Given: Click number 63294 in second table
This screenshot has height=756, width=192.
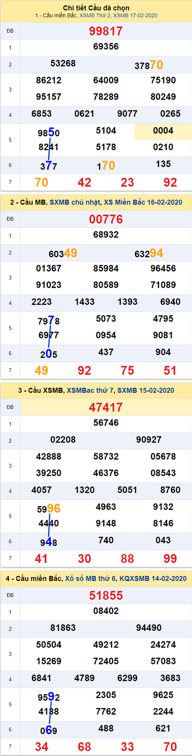Looking at the screenshot, I should click(149, 253).
